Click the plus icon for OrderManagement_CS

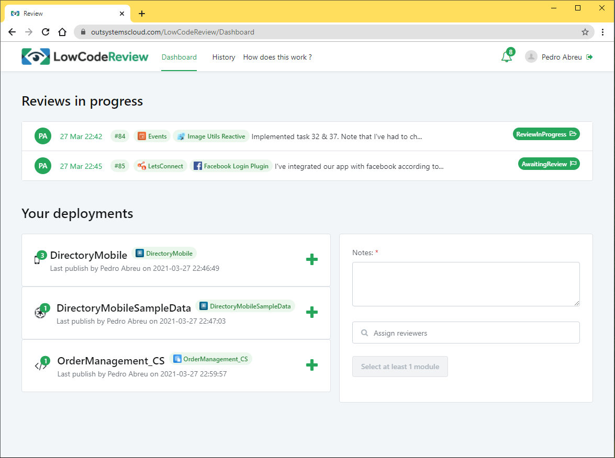[311, 365]
